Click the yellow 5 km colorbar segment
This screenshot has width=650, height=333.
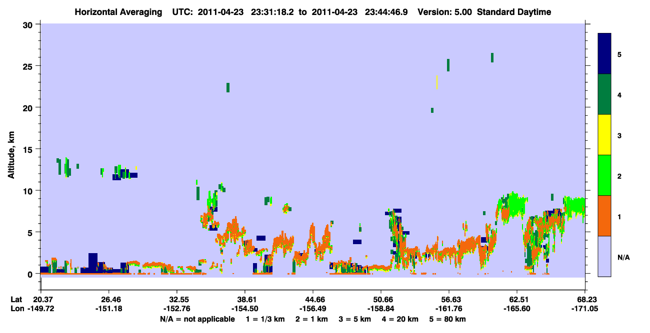(x=604, y=135)
